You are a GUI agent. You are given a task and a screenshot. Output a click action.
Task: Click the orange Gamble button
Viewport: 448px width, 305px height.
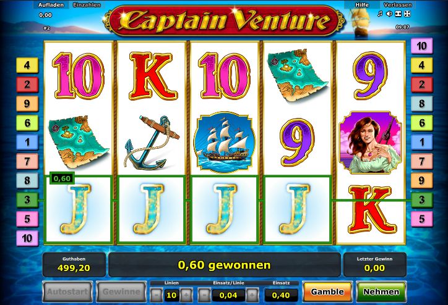coord(327,292)
